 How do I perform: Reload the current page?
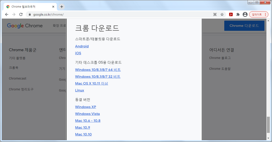tap(21, 14)
